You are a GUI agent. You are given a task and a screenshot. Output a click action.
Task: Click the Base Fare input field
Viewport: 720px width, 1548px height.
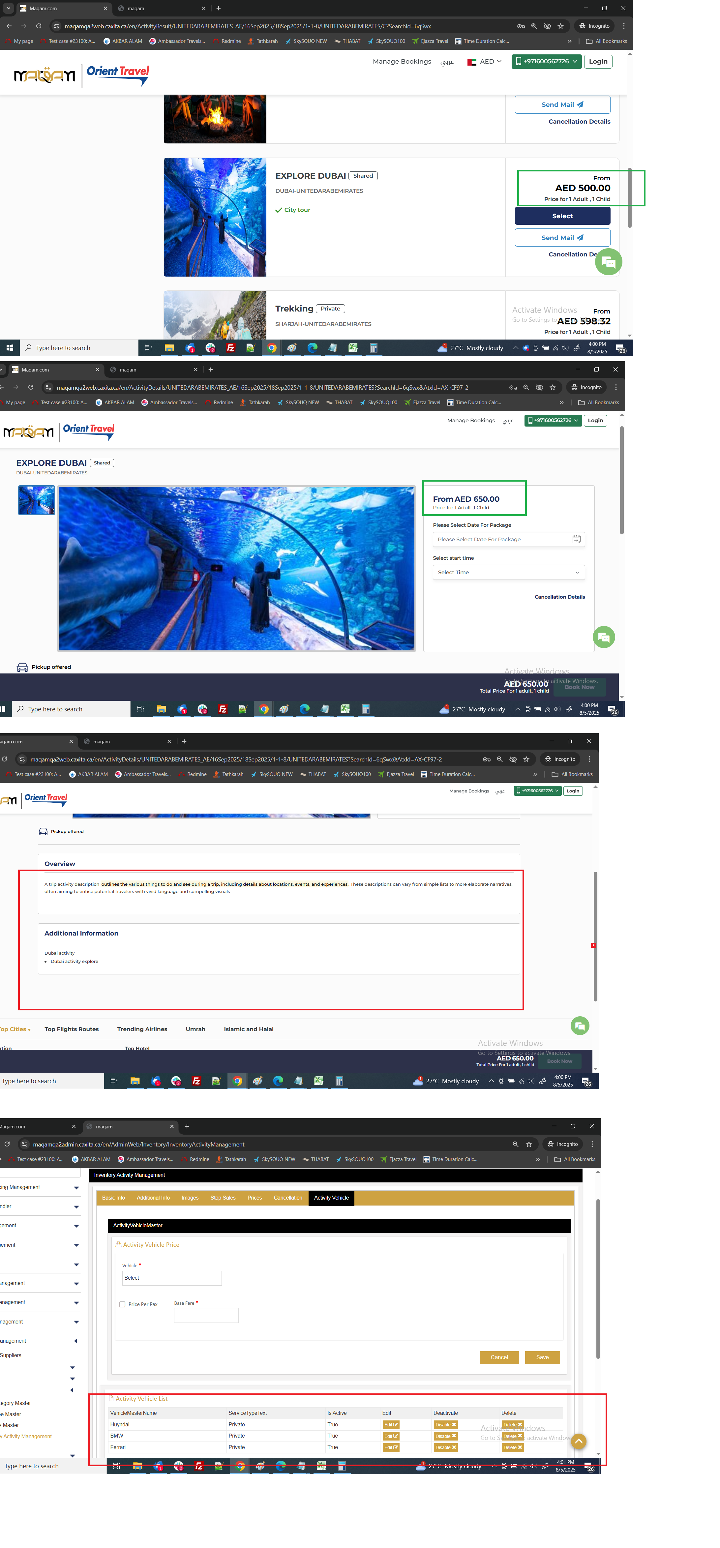206,1316
